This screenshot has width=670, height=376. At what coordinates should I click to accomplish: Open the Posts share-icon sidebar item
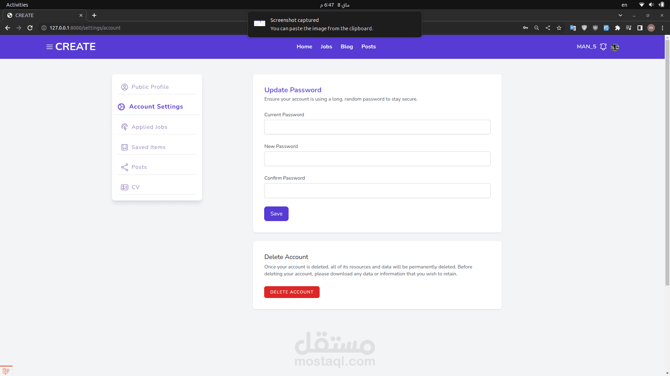point(139,167)
